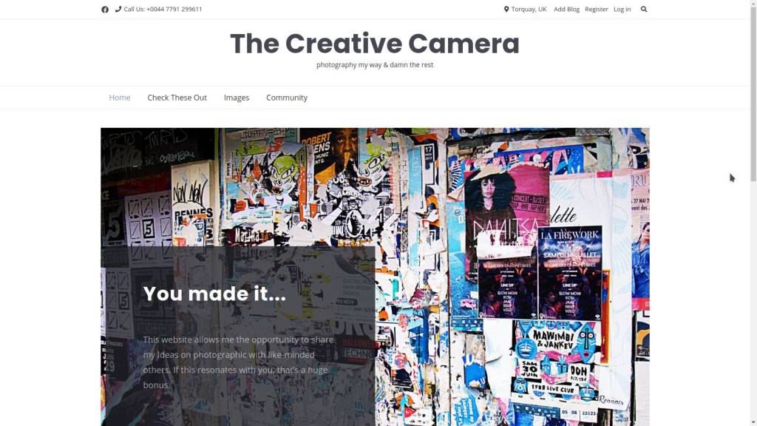Viewport: 757px width, 426px height.
Task: Click the poster wall hero image
Action: click(512, 277)
